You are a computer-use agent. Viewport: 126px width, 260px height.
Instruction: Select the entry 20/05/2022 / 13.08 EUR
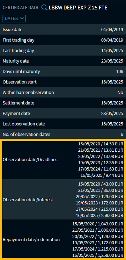click(101, 157)
